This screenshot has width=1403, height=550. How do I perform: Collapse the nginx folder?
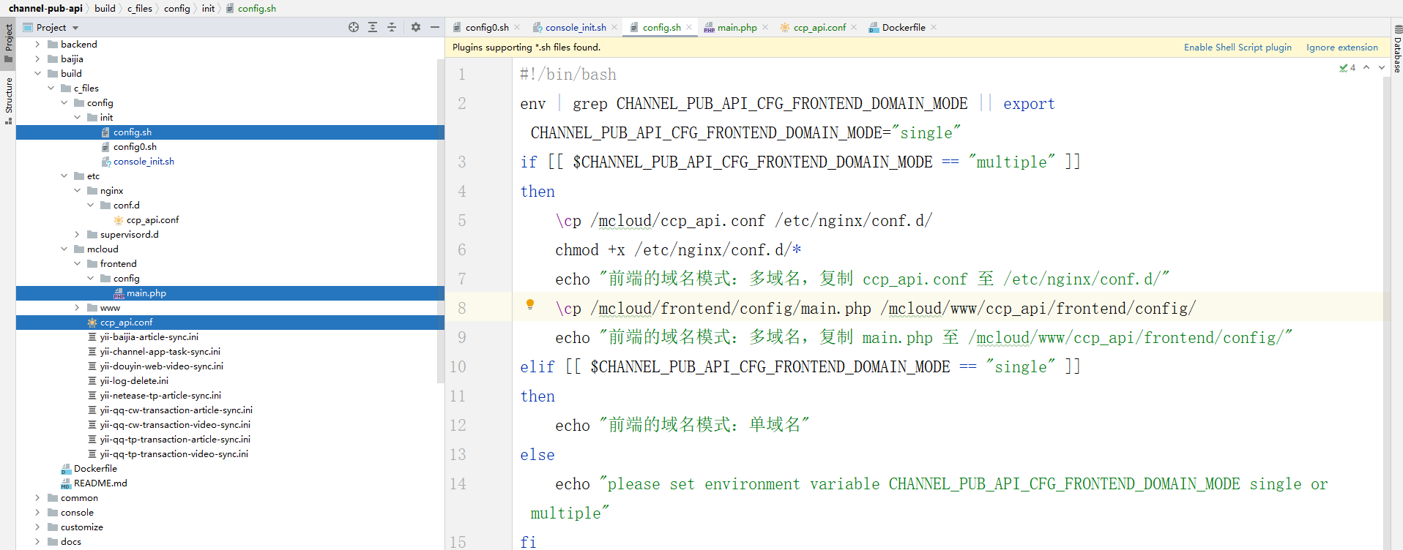[x=77, y=191]
